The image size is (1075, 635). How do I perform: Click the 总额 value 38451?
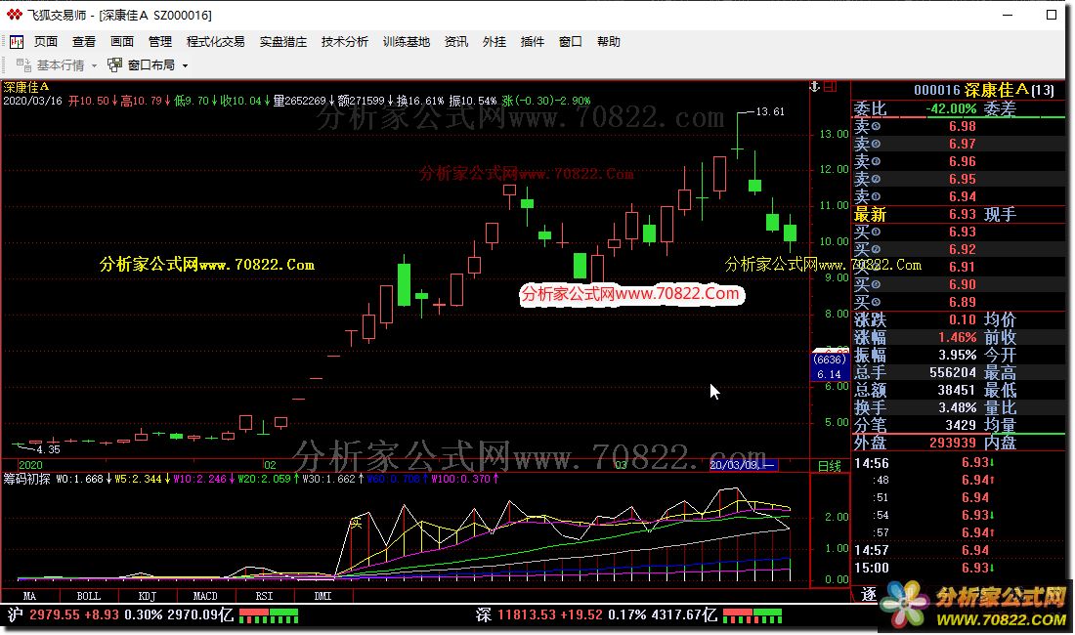[x=957, y=390]
